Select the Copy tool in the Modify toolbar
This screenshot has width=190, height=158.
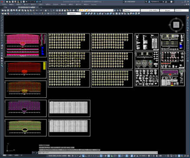pos(188,20)
